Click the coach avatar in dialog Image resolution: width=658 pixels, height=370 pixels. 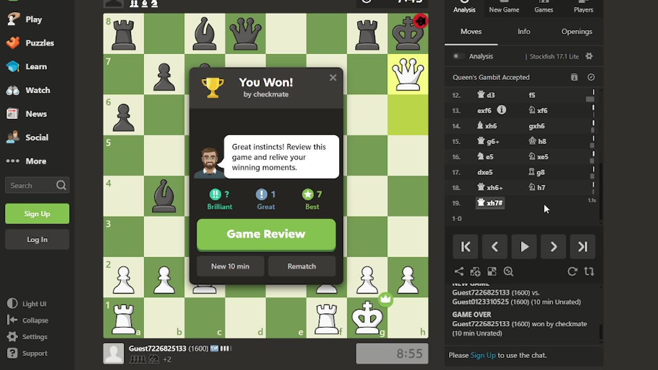[x=209, y=162]
